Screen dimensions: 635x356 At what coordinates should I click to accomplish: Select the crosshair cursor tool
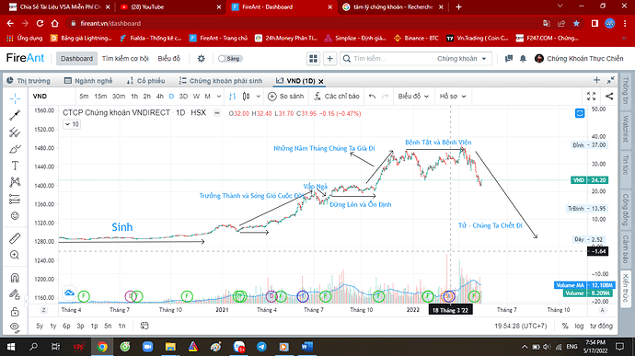[x=15, y=98]
